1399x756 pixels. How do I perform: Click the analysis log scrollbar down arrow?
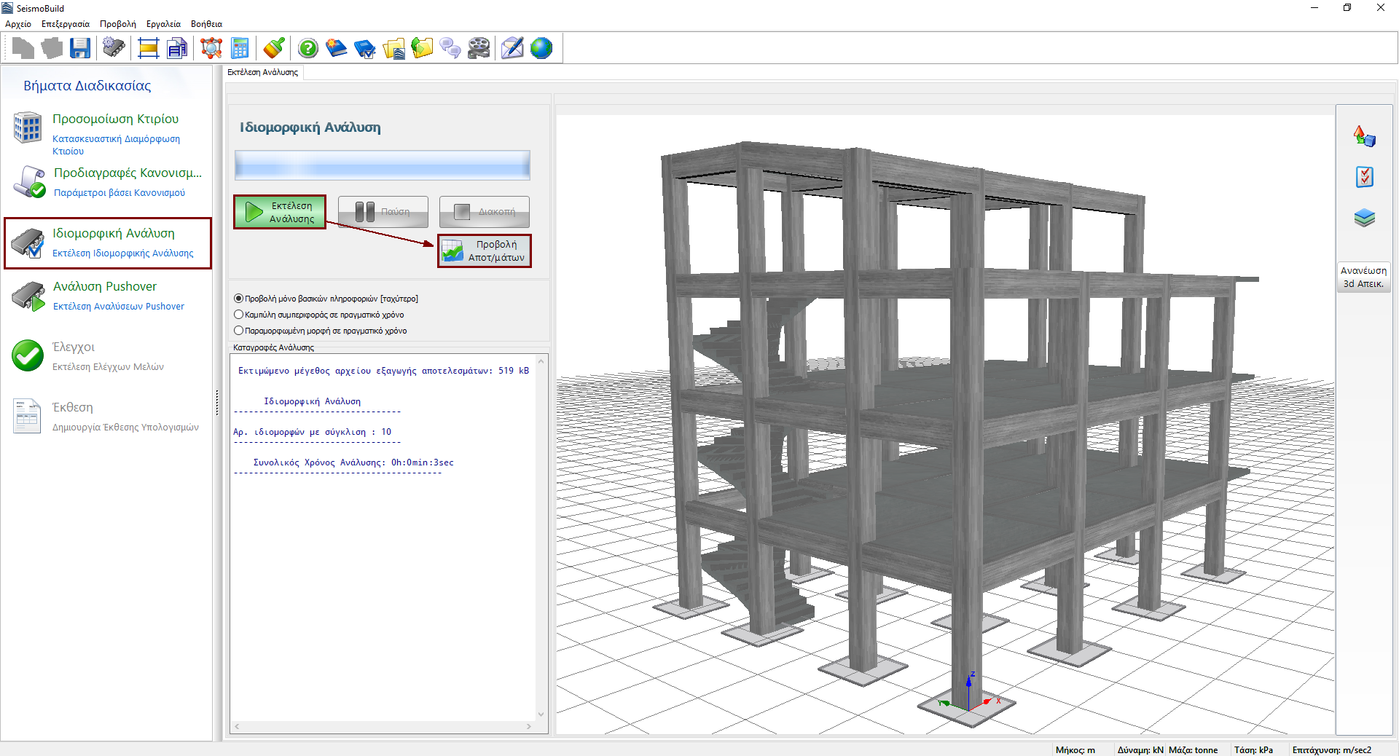(541, 714)
